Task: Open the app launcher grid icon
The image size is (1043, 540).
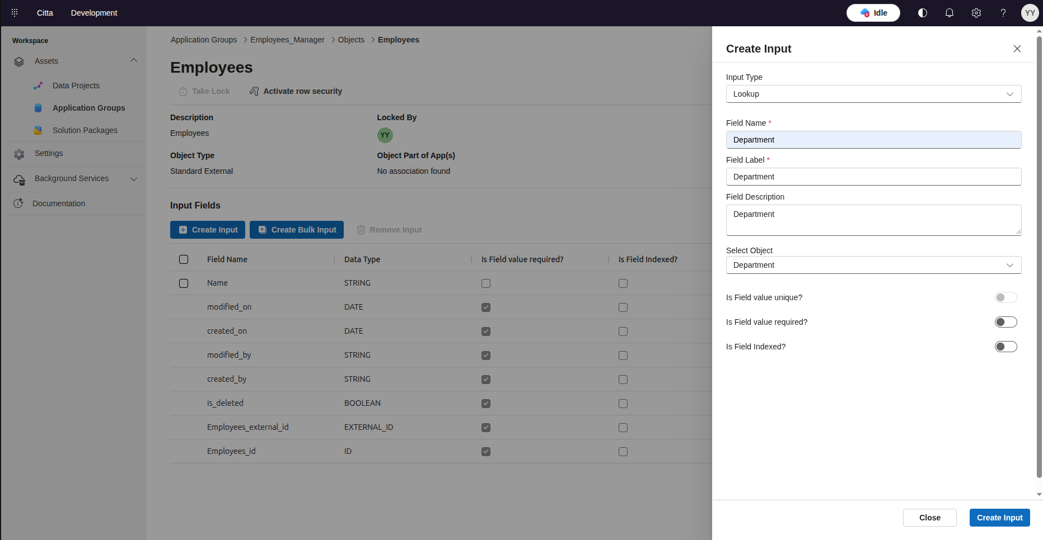Action: [x=15, y=12]
